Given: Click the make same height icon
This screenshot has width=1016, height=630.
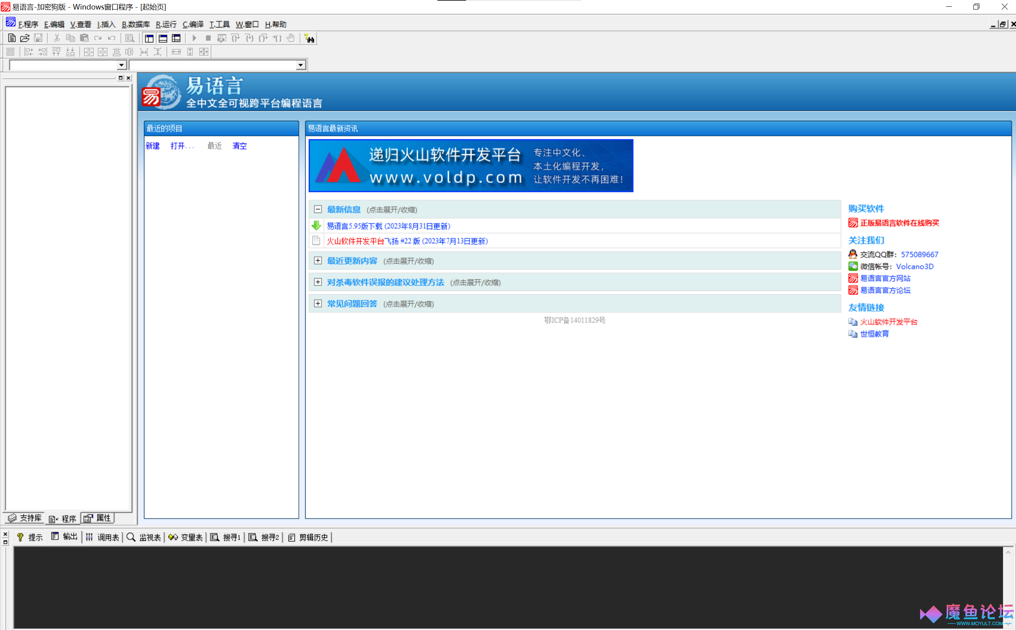Looking at the screenshot, I should point(190,52).
